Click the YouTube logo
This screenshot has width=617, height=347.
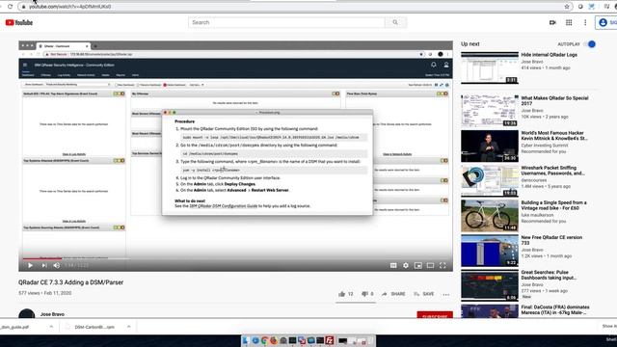[x=19, y=23]
